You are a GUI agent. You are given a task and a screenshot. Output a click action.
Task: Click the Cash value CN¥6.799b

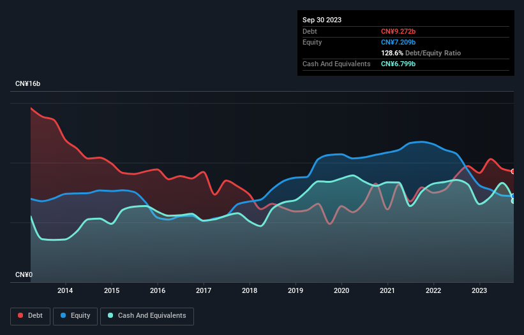398,64
